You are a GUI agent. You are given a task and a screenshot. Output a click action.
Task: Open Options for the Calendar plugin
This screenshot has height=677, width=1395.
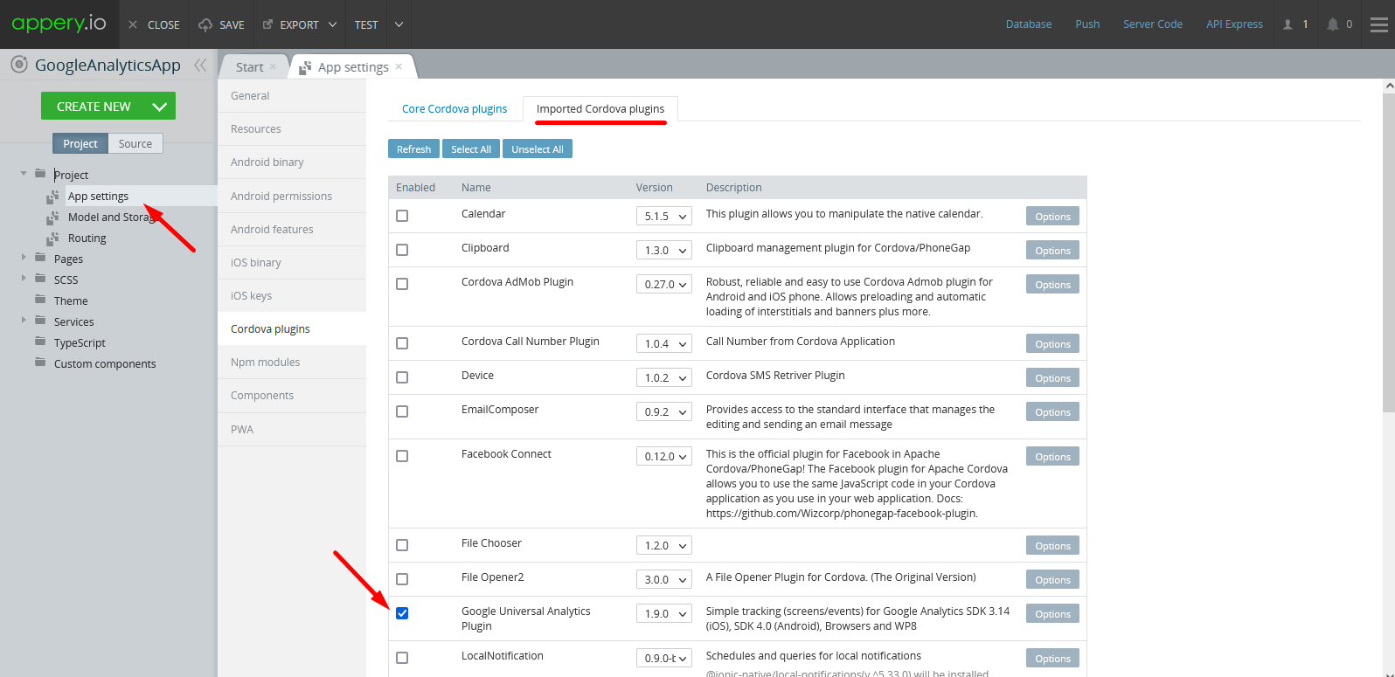1052,217
